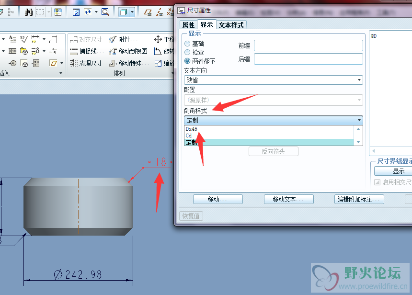Viewport: 412px width, 295px height.
Task: Insert datum target A balloon icon
Action: pos(12,63)
